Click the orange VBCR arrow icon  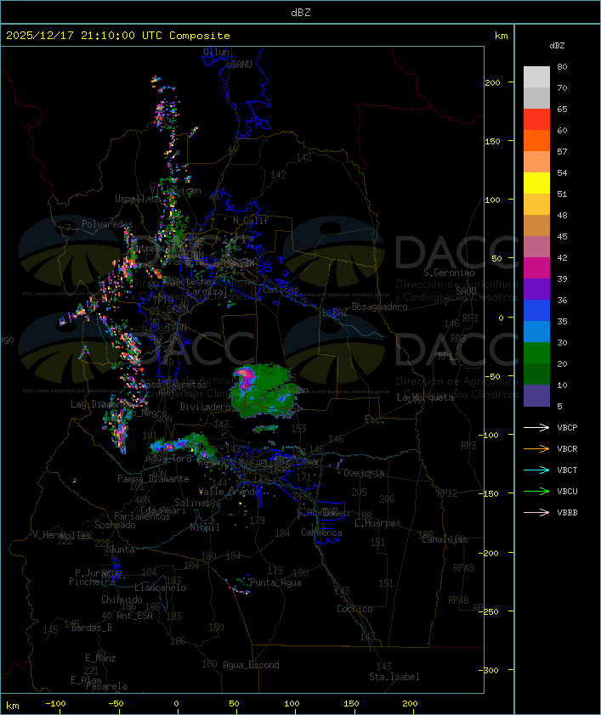click(536, 448)
